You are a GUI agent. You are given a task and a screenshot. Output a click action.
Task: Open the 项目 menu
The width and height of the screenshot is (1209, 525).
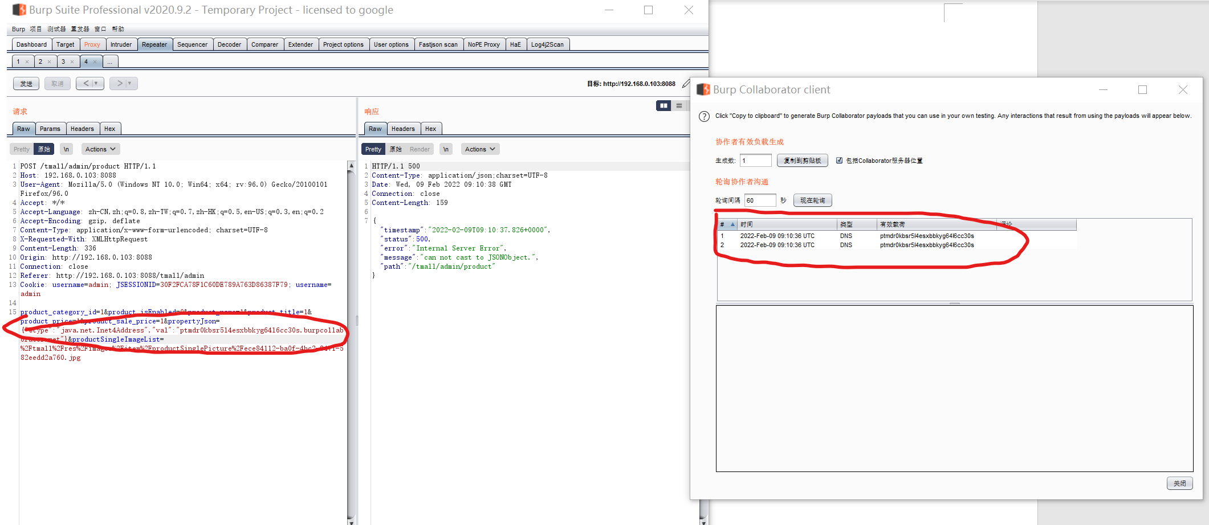click(35, 29)
